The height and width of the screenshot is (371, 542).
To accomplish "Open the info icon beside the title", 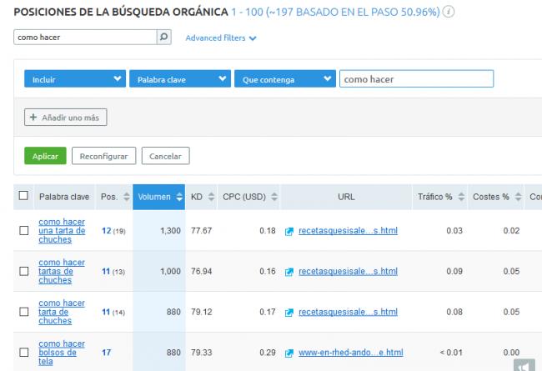I will [449, 12].
